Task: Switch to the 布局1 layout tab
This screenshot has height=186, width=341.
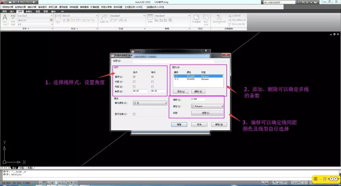Action: click(22, 168)
